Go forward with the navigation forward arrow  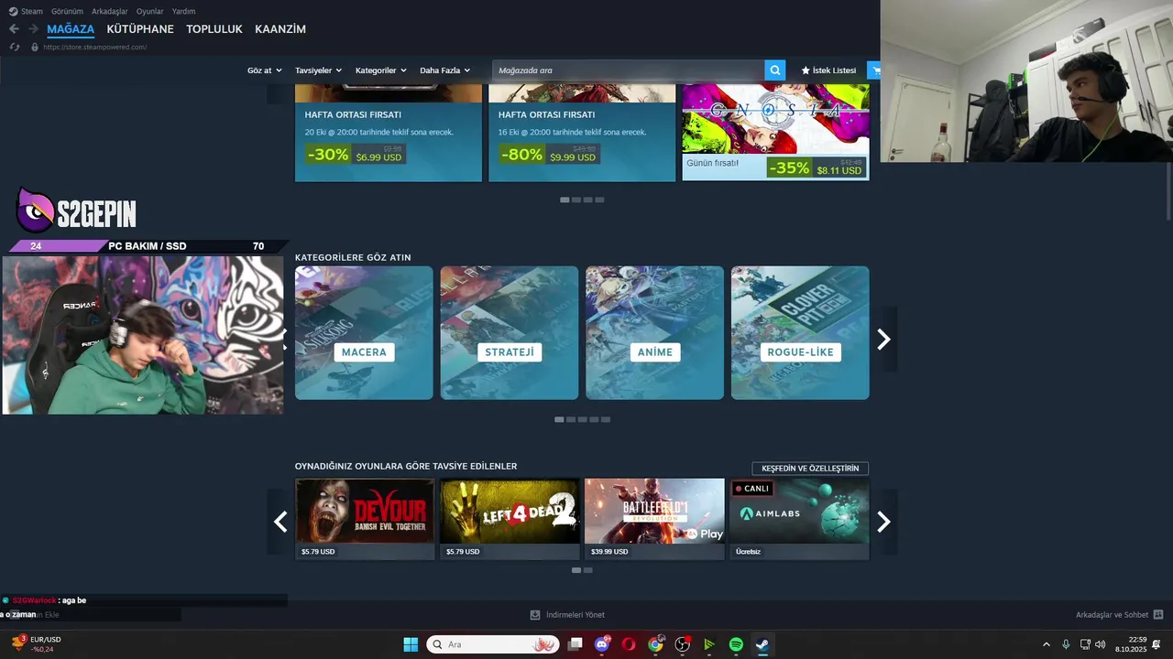click(33, 29)
